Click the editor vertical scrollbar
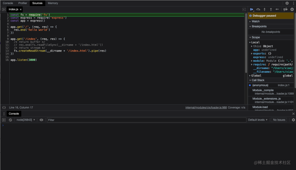Viewport: 296px width, 170px height. (x=246, y=43)
